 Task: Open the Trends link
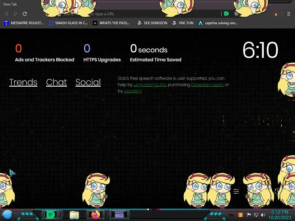(23, 82)
